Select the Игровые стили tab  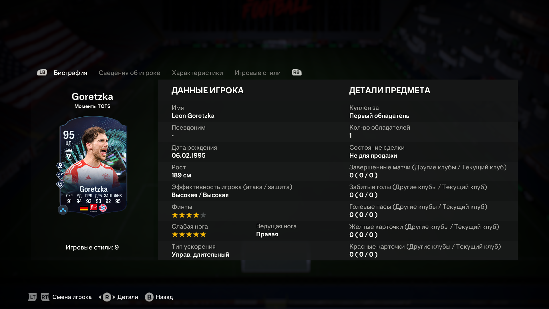(x=258, y=73)
